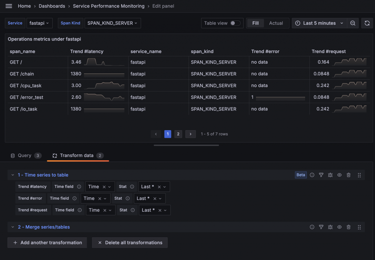Click the GET /io_task cell
Screen dimensions: 375x260
coord(38,109)
